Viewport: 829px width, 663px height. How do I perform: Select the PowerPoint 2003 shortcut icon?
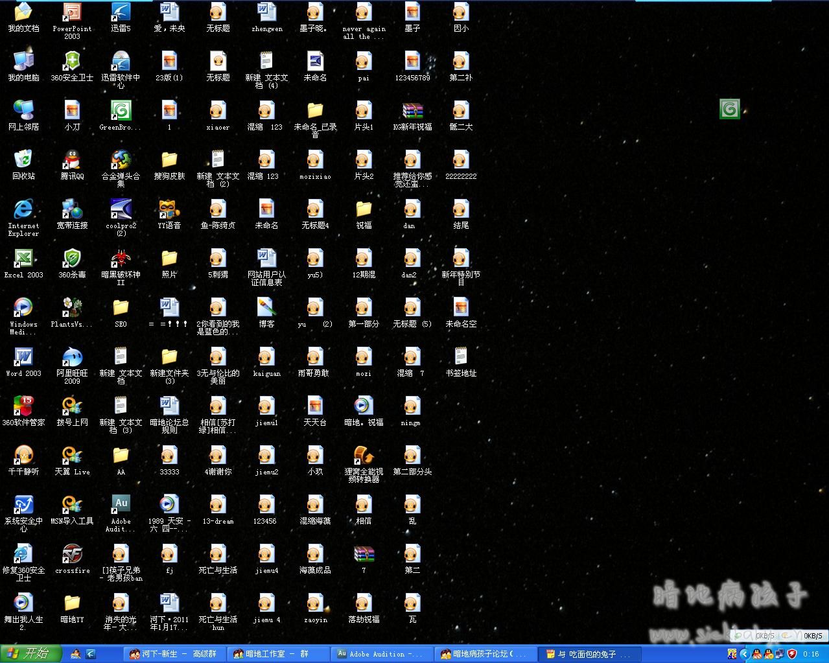pyautogui.click(x=72, y=13)
